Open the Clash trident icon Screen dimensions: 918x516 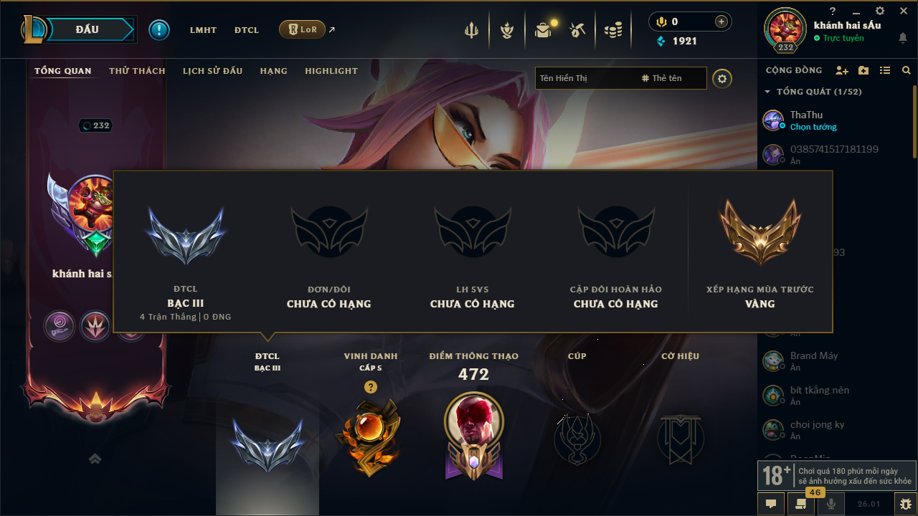(x=471, y=30)
